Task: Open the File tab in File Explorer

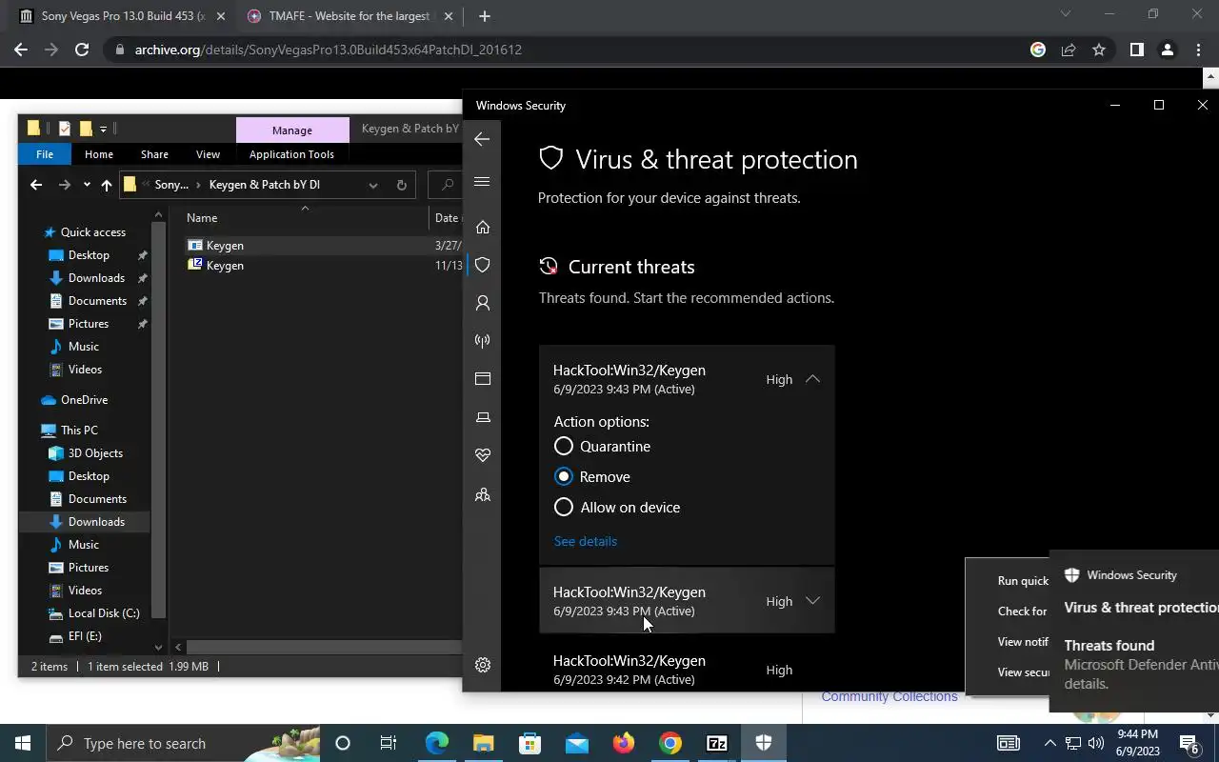Action: tap(45, 154)
